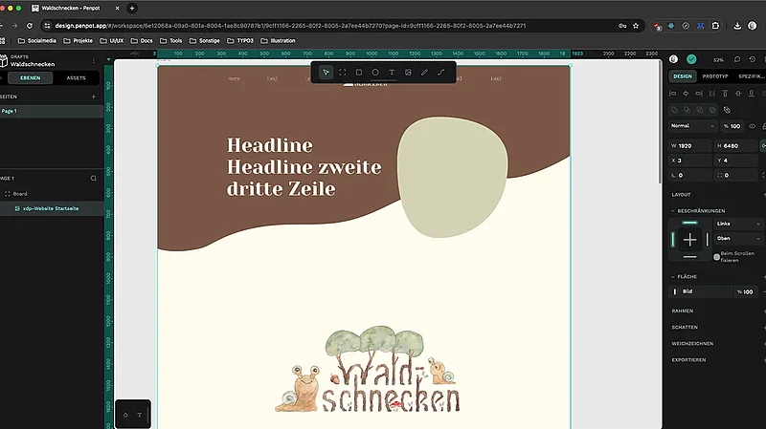766x429 pixels.
Task: Select the 'xdp-Website Startseite' layer
Action: tap(54, 207)
